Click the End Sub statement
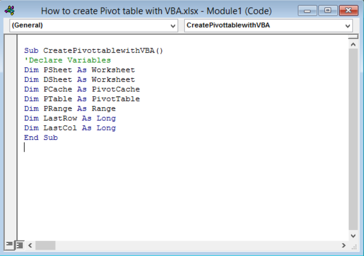Screen dimensions: 364x256 40,137
